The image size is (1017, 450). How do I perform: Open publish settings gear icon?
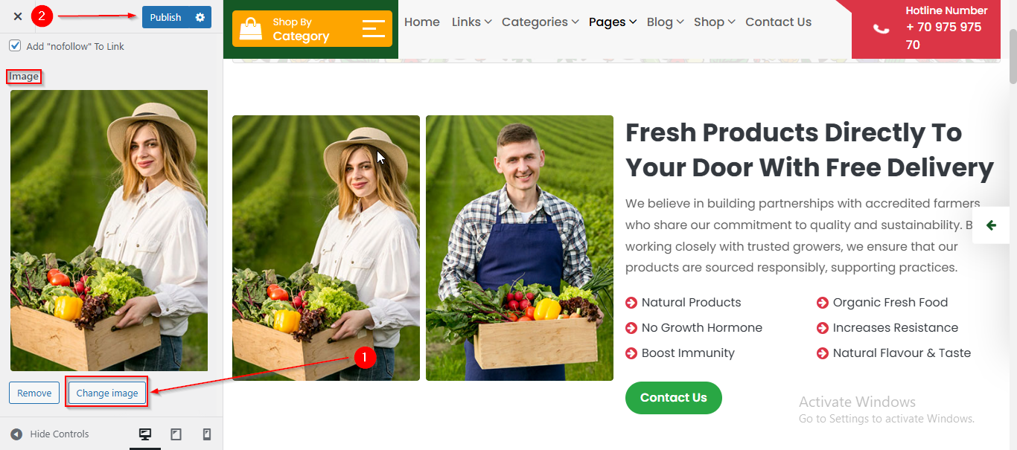(x=200, y=17)
